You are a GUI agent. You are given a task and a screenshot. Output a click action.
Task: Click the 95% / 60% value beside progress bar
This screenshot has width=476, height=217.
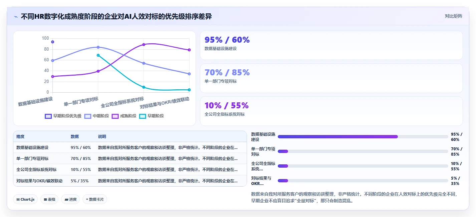click(x=456, y=137)
